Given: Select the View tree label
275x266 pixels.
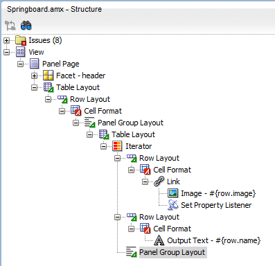Looking at the screenshot, I should pos(36,52).
